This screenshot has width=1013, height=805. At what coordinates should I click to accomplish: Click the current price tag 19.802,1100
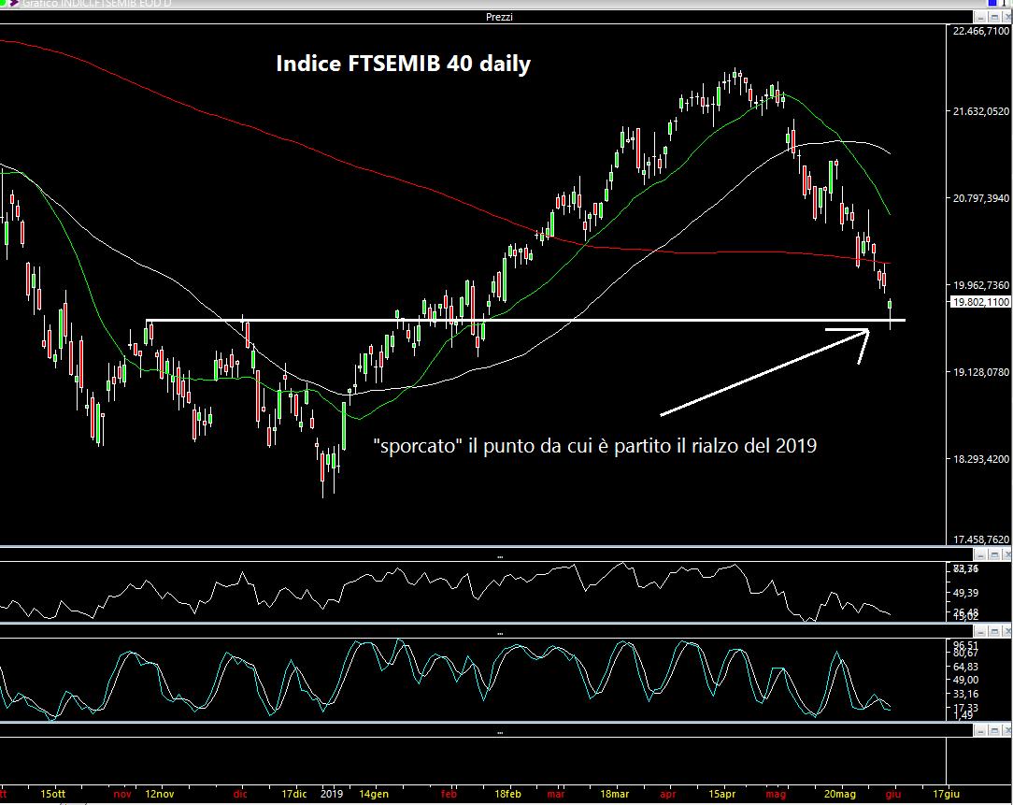click(x=980, y=302)
